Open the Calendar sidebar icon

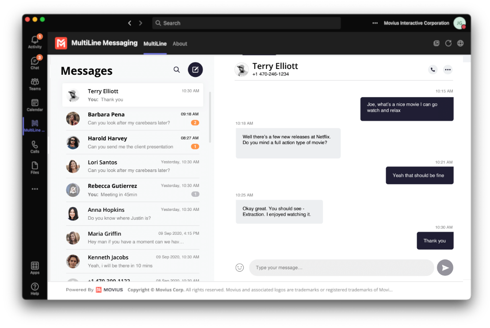(x=34, y=105)
